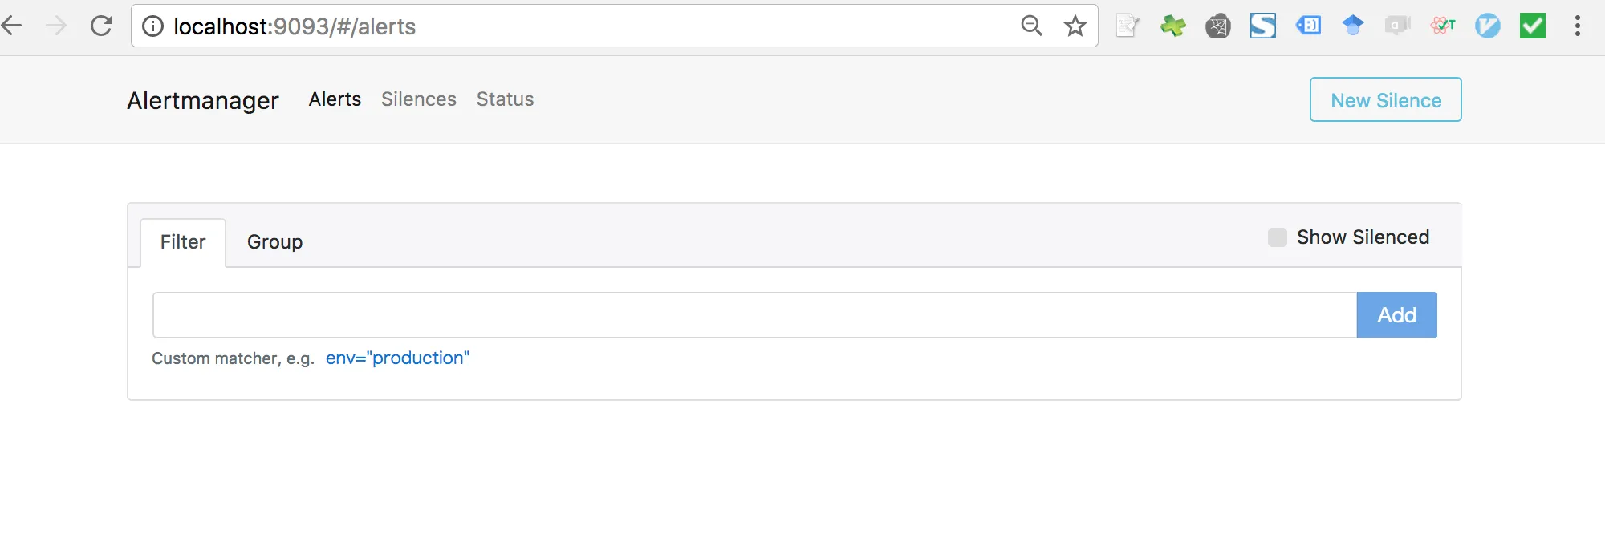Click the Add matcher button
Screen dimensions: 1605x534
pyautogui.click(x=1397, y=315)
